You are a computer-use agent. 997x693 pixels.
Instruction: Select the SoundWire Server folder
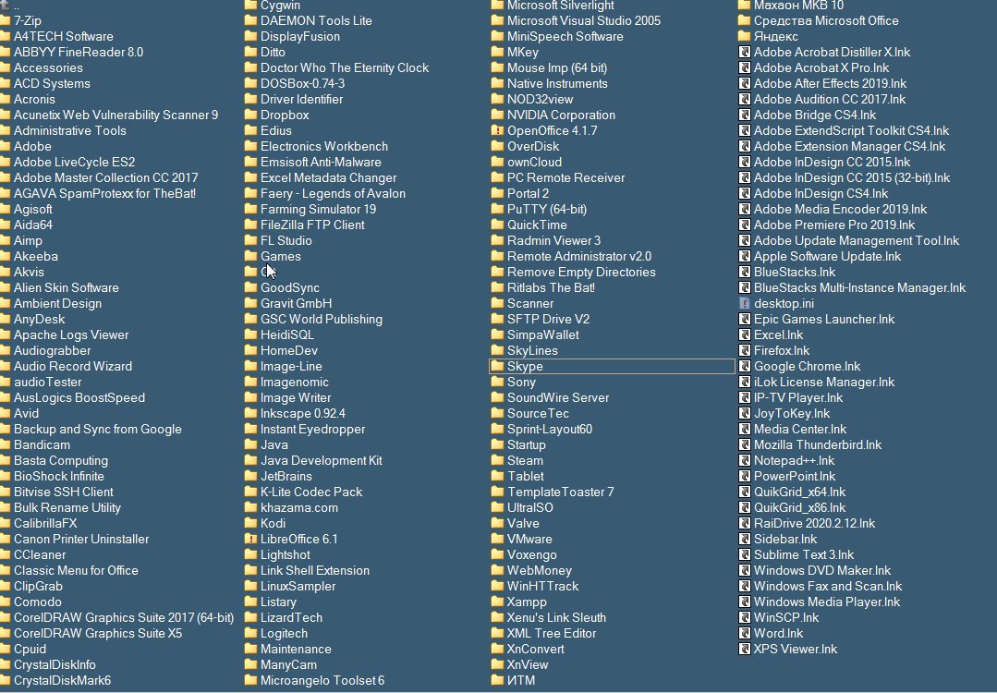click(x=558, y=398)
